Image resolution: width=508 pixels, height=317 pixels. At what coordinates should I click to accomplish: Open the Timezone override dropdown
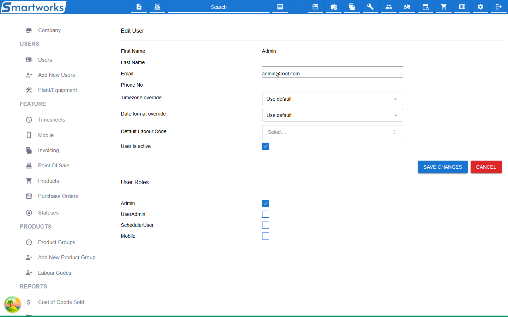click(332, 99)
